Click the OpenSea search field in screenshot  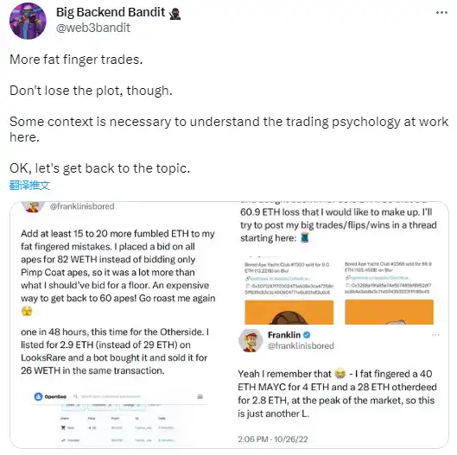tap(111, 396)
